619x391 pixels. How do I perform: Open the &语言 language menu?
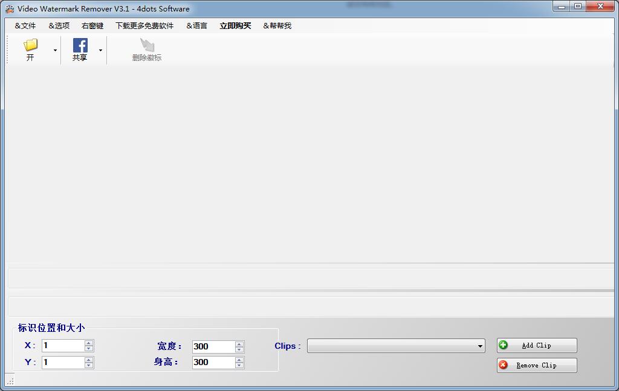pyautogui.click(x=196, y=25)
